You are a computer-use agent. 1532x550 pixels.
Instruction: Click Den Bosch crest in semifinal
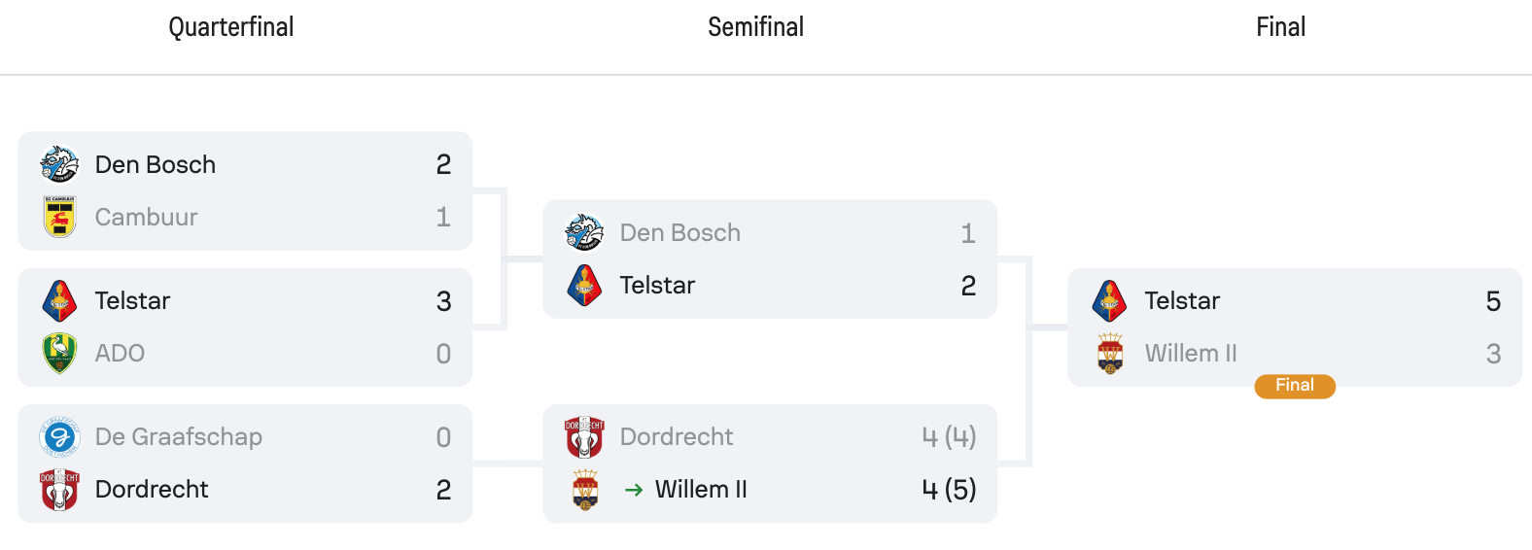pos(584,233)
